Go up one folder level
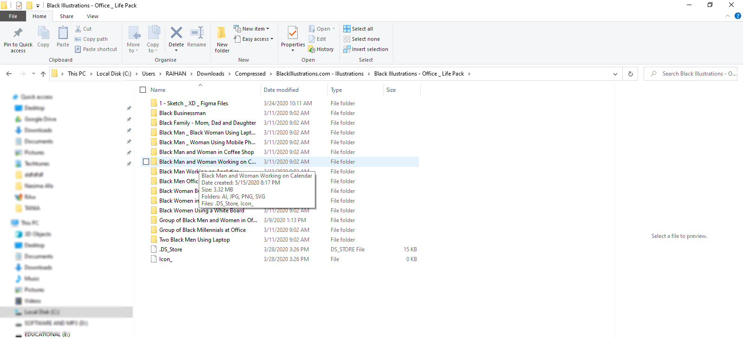Screen dimensions: 743x339 pos(43,74)
